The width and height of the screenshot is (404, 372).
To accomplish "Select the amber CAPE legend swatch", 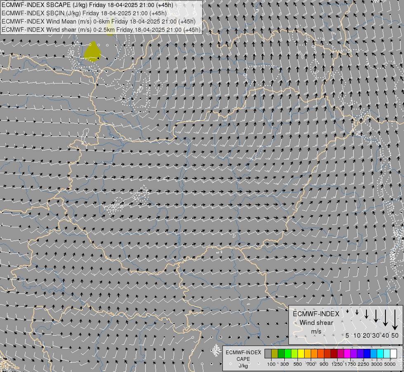I will pyautogui.click(x=307, y=354).
